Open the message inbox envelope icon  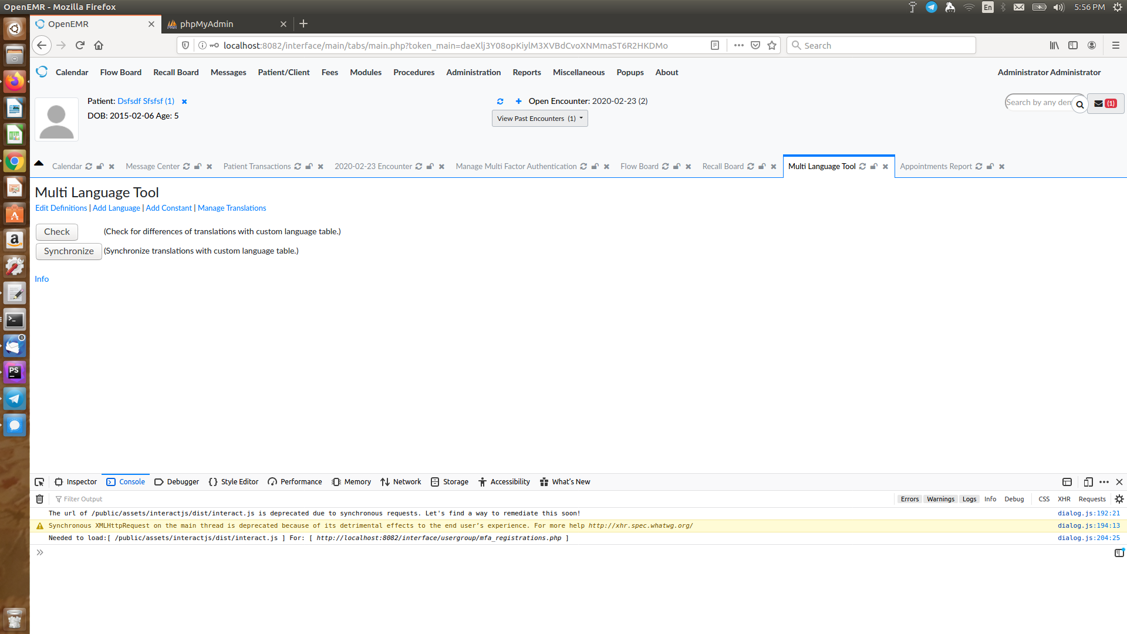point(1099,103)
